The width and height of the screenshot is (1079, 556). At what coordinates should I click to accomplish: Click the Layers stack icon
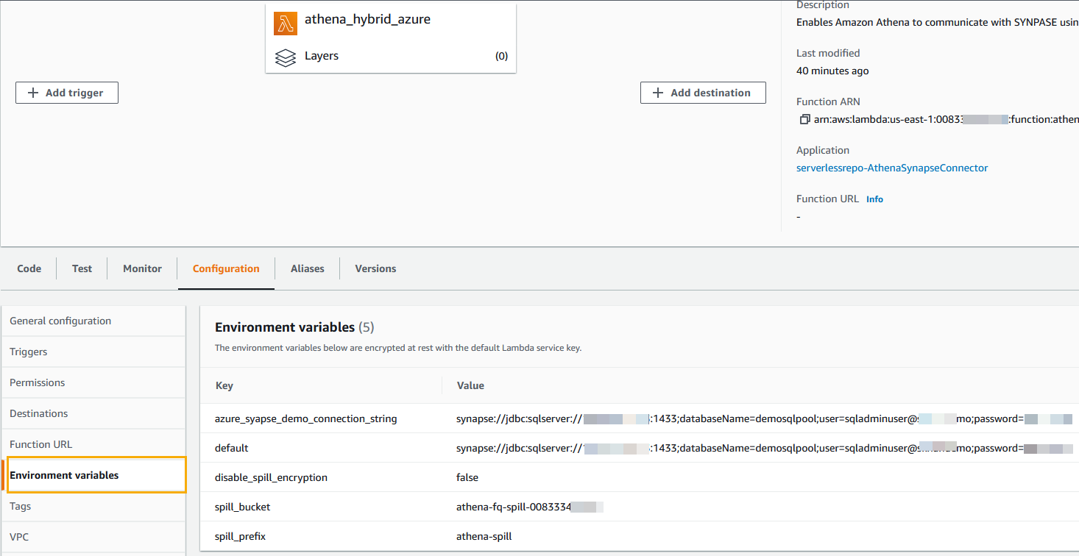[286, 57]
